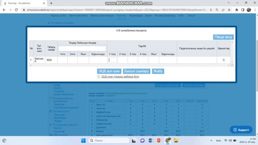The height and width of the screenshot is (145, 258).
Task: Click the 2-тоқс. cell in Әділхан's row
Action: coord(123,60)
